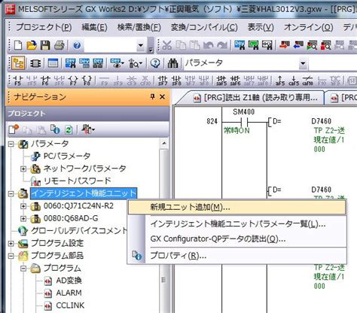Close the Navigation panel
This screenshot has height=313, width=357.
tap(163, 96)
